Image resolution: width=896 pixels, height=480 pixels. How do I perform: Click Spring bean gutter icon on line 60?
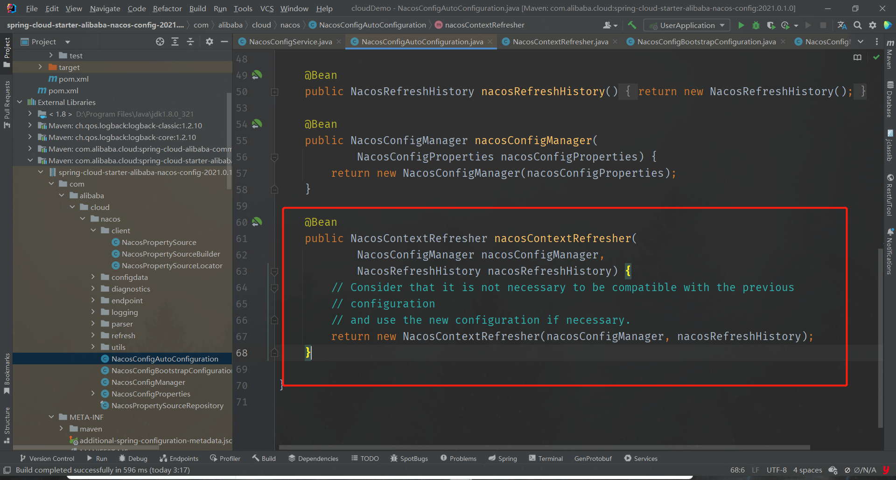(x=257, y=222)
